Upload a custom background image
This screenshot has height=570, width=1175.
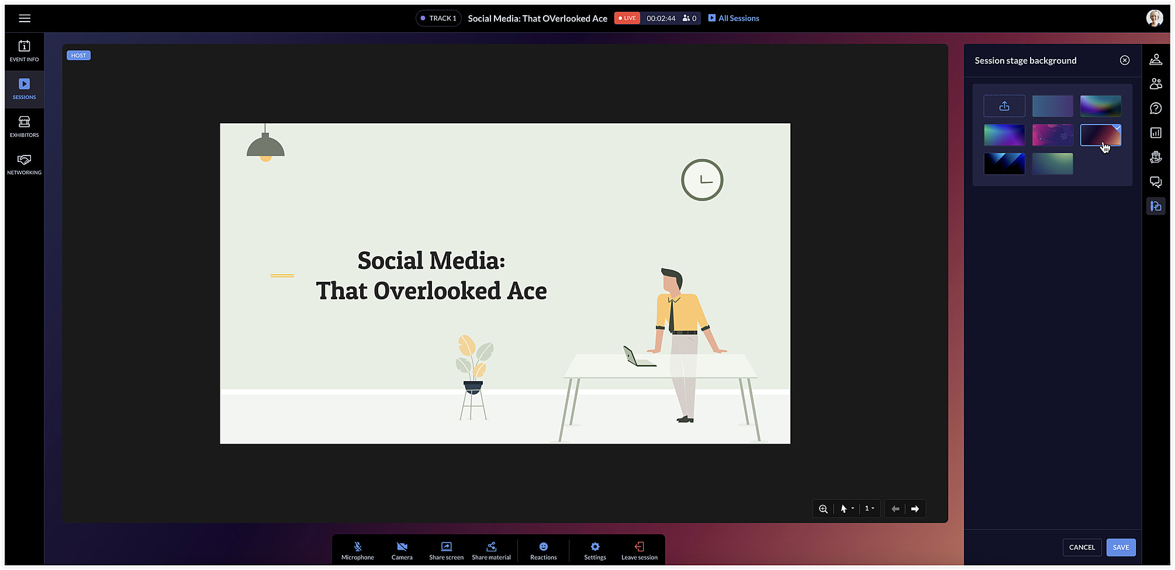click(1004, 106)
